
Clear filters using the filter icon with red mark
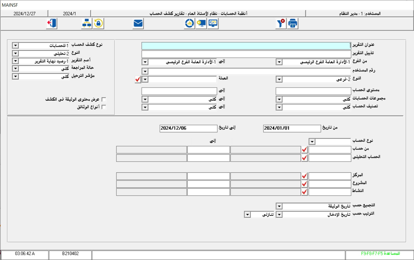pos(280,24)
